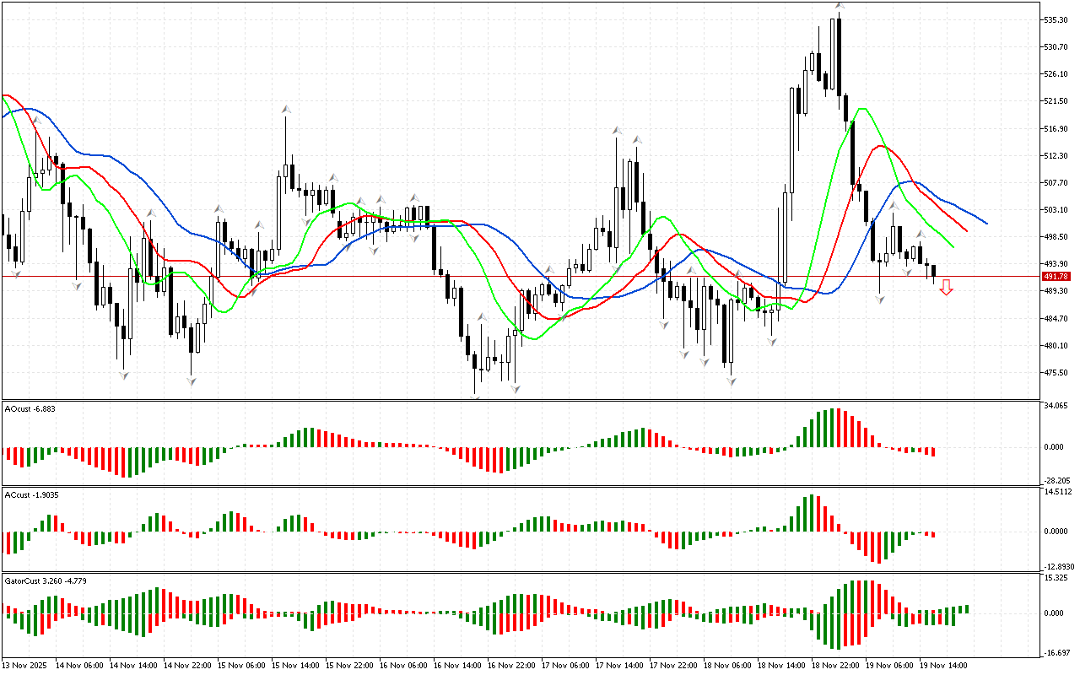Click the 475.50 price scale label
The height and width of the screenshot is (675, 1080).
click(x=1057, y=373)
